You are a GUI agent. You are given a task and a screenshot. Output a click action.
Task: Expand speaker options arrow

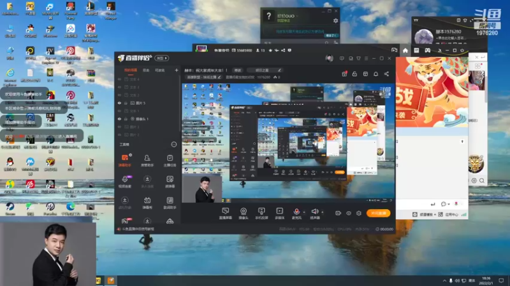click(x=323, y=212)
